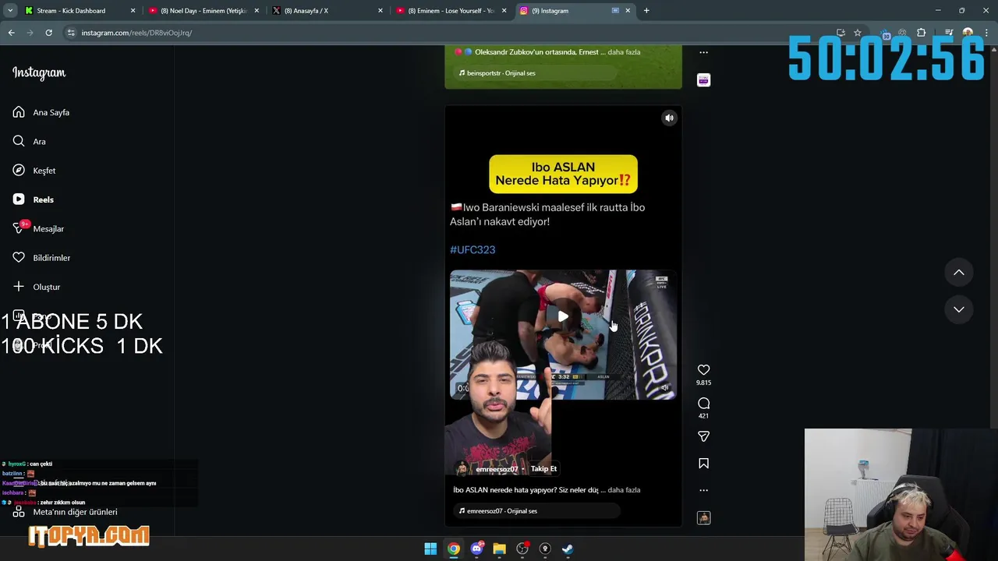The image size is (998, 561).
Task: Open the reel's three-dot more options
Action: [703, 490]
